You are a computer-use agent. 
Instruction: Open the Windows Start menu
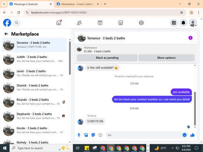click(4, 148)
